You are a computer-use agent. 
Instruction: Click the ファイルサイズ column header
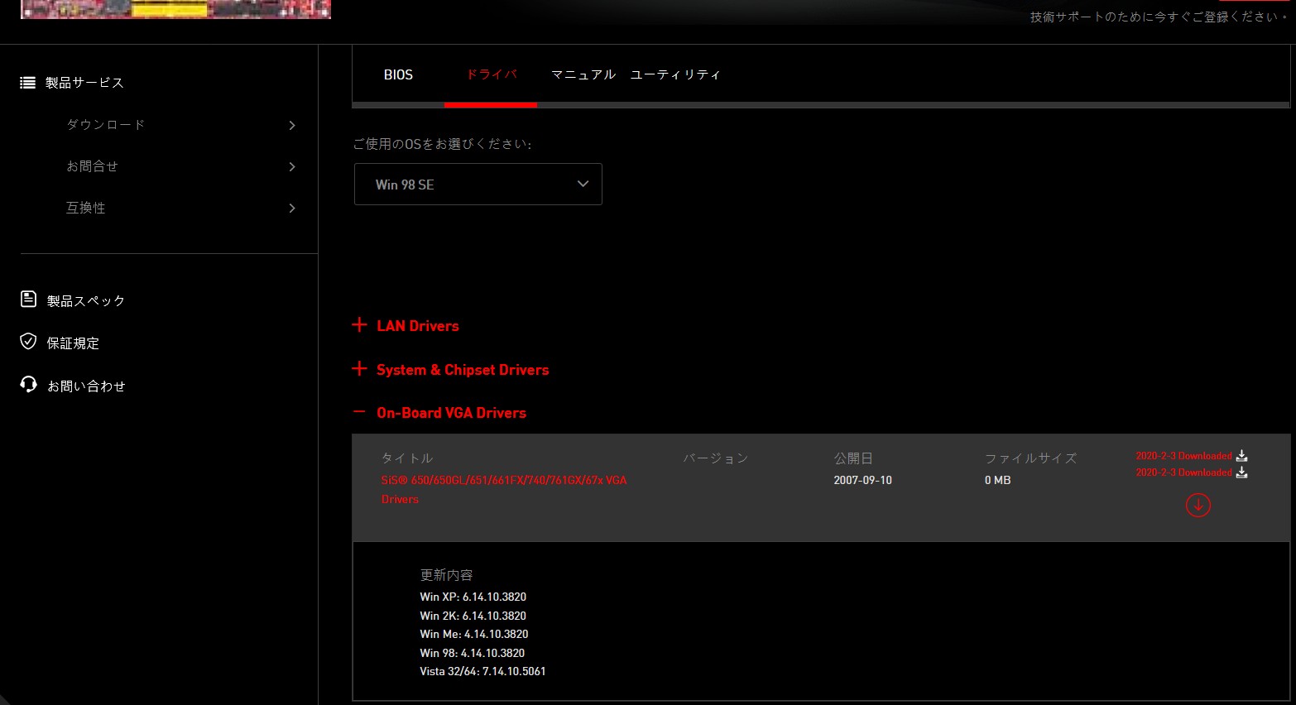pyautogui.click(x=1030, y=458)
